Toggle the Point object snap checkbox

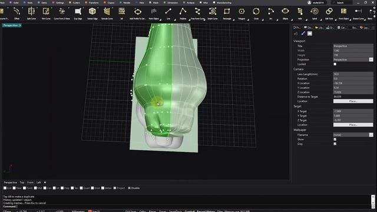(x=24, y=188)
